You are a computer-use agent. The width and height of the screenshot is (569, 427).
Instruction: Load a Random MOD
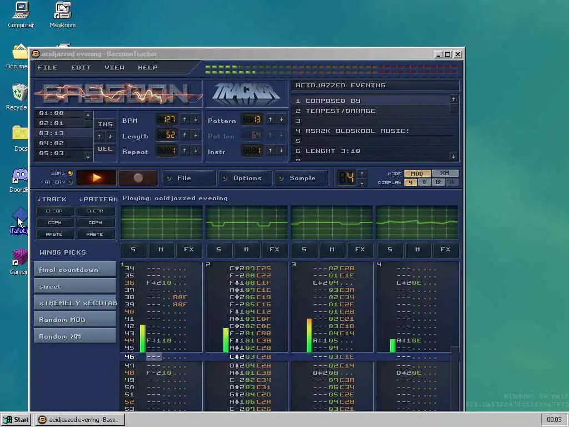(75, 320)
